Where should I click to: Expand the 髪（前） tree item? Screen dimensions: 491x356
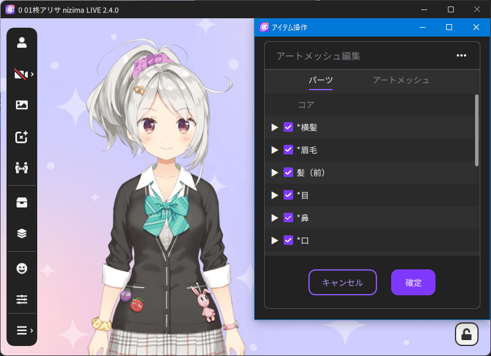coord(274,173)
